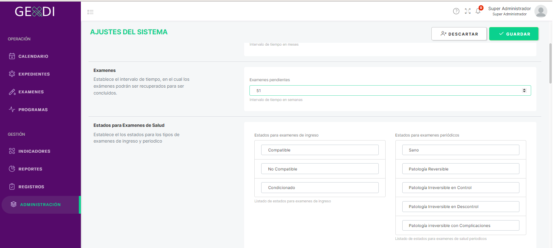
Task: Collapse sidebar using hamburger menu icon
Action: tap(91, 12)
